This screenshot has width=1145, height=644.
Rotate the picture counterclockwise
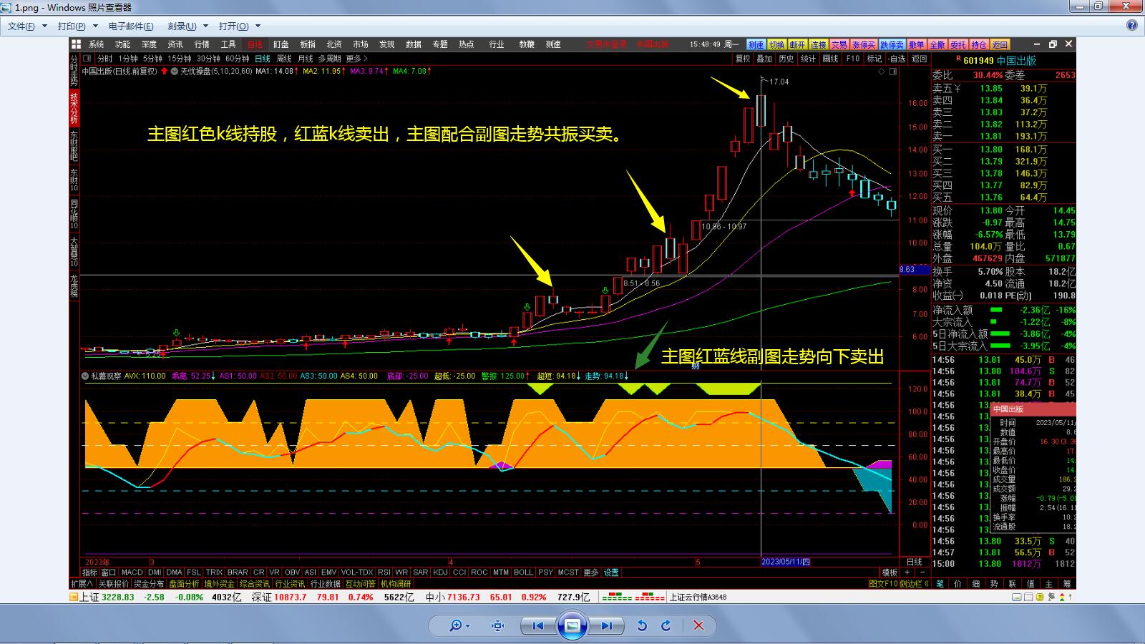point(642,625)
